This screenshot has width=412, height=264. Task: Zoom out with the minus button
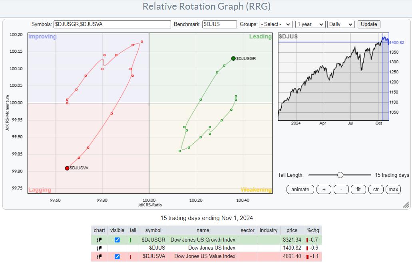coord(341,190)
